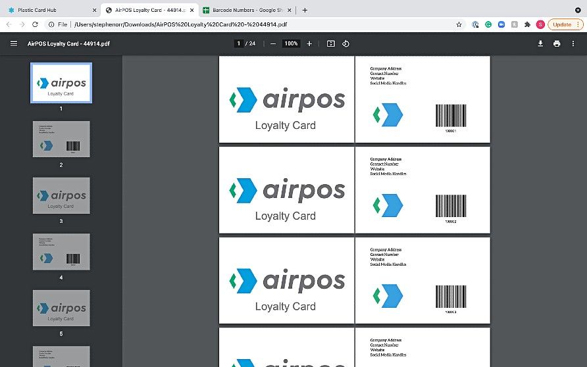The height and width of the screenshot is (367, 587).
Task: Toggle the PDF sidebar menu icon
Action: click(x=14, y=44)
